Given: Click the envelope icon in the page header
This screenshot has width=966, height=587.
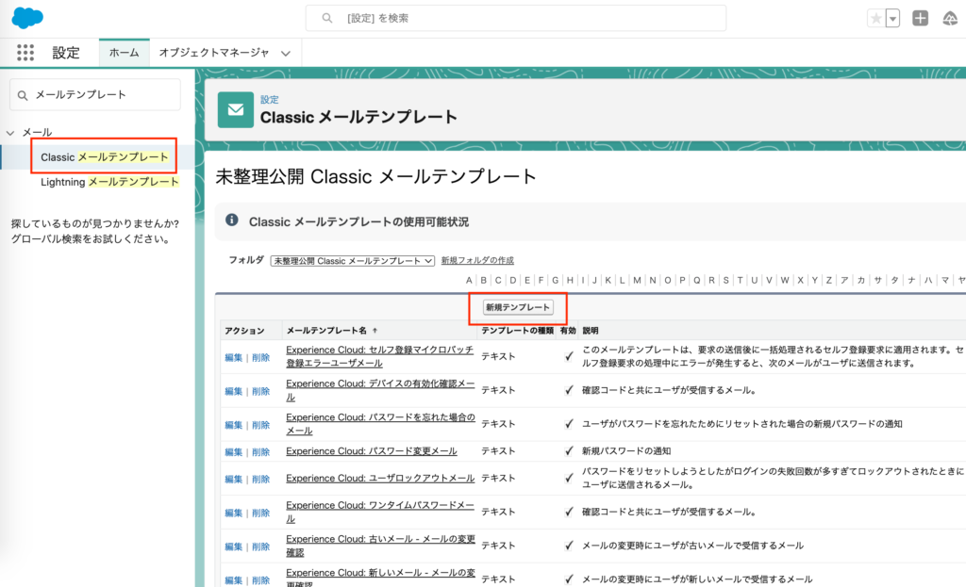Looking at the screenshot, I should pos(236,109).
